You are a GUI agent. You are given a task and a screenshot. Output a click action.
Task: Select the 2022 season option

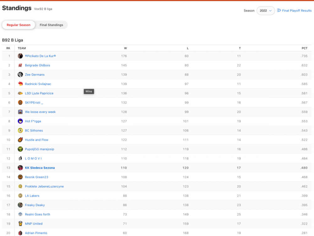(x=264, y=10)
